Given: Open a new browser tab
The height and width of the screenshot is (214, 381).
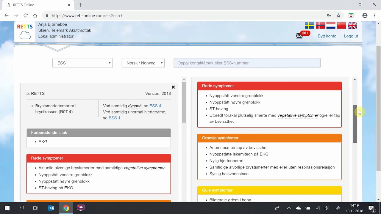Looking at the screenshot, I should pos(80,5).
